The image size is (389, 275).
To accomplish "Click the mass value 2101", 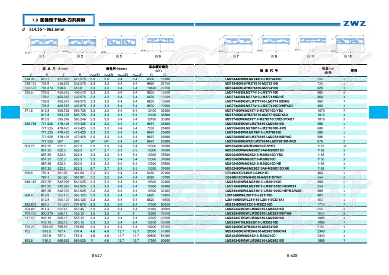I will pos(321,227).
